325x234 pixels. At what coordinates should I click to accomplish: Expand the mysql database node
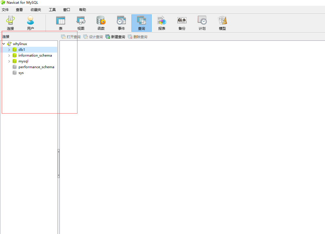[9, 61]
